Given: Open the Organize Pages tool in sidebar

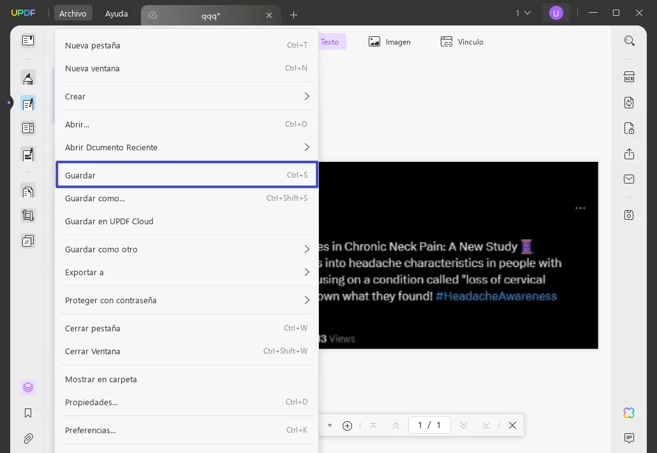Looking at the screenshot, I should click(x=28, y=192).
